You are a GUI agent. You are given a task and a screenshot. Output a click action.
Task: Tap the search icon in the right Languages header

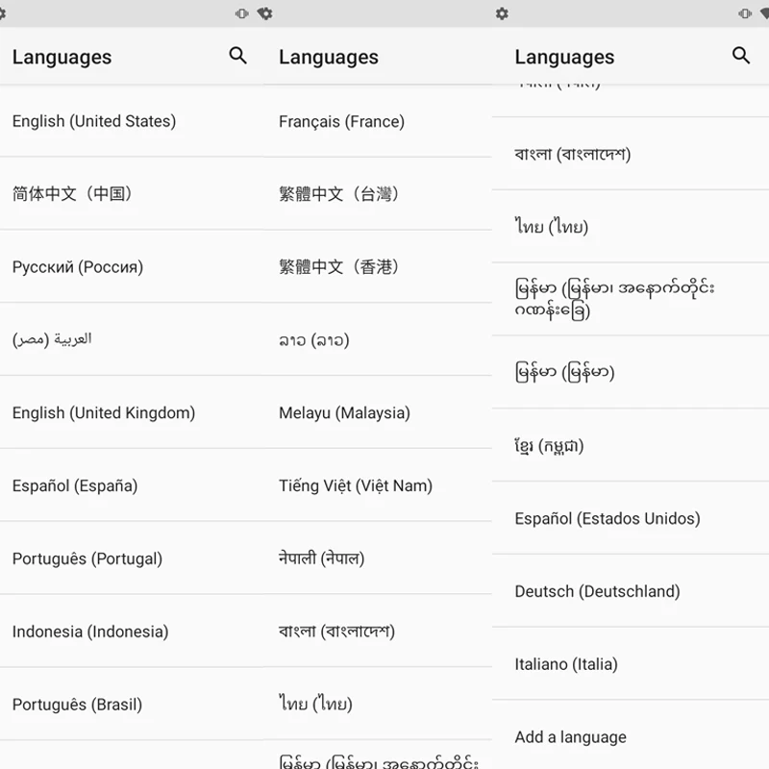[740, 56]
